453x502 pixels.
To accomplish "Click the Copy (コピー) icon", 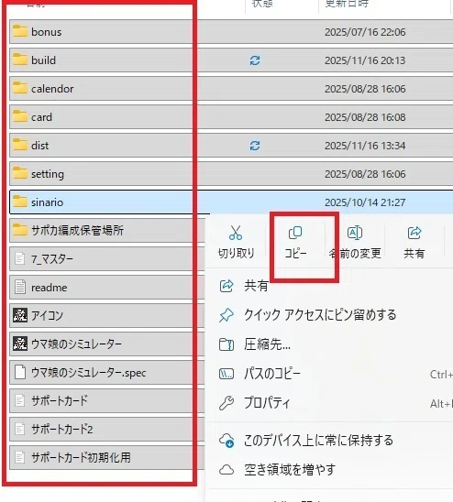I will tap(295, 233).
